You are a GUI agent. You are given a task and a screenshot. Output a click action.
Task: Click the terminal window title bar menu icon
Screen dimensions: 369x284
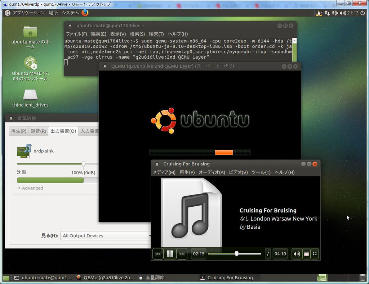point(70,26)
